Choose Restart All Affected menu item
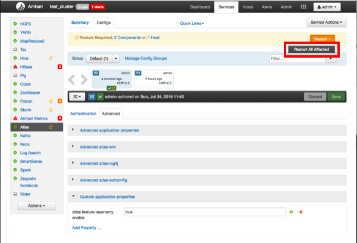The image size is (357, 243). click(x=311, y=49)
